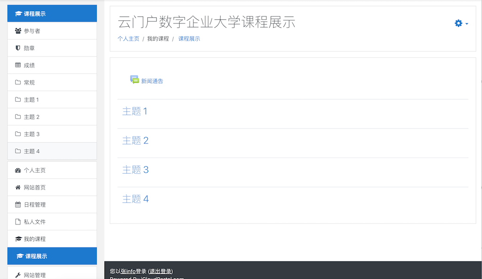Select 主题 1 folder in the sidebar
The image size is (482, 279).
point(31,100)
